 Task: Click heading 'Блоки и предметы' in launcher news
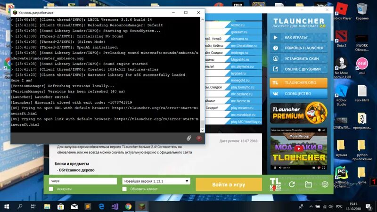(x=72, y=163)
